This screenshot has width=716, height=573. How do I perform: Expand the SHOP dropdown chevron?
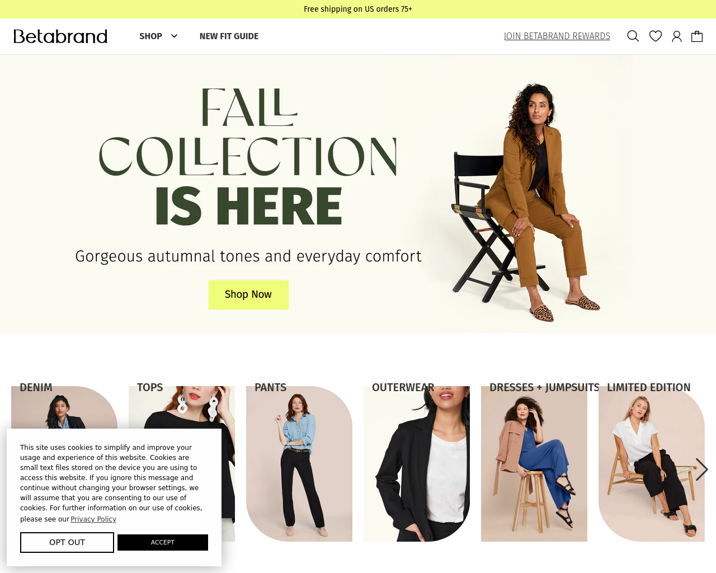174,36
